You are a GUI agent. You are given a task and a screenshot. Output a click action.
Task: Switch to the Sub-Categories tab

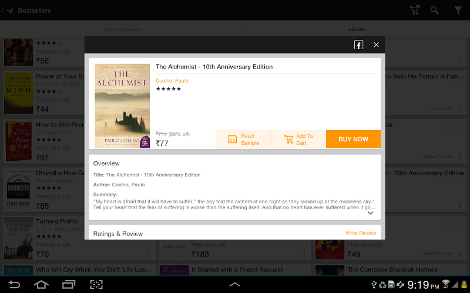[x=122, y=29]
